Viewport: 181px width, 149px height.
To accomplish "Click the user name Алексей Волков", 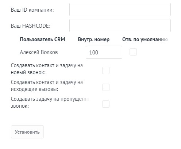I will click(x=39, y=52).
